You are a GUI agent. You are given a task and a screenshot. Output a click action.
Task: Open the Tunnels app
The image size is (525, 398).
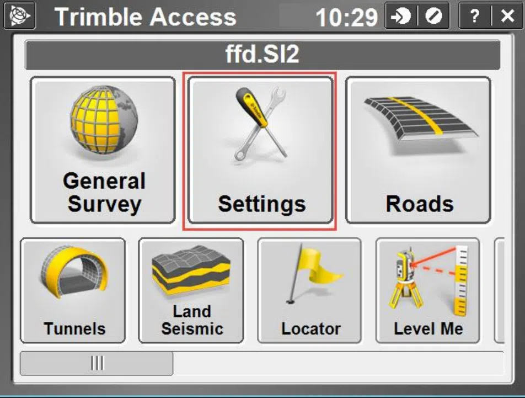click(x=73, y=290)
